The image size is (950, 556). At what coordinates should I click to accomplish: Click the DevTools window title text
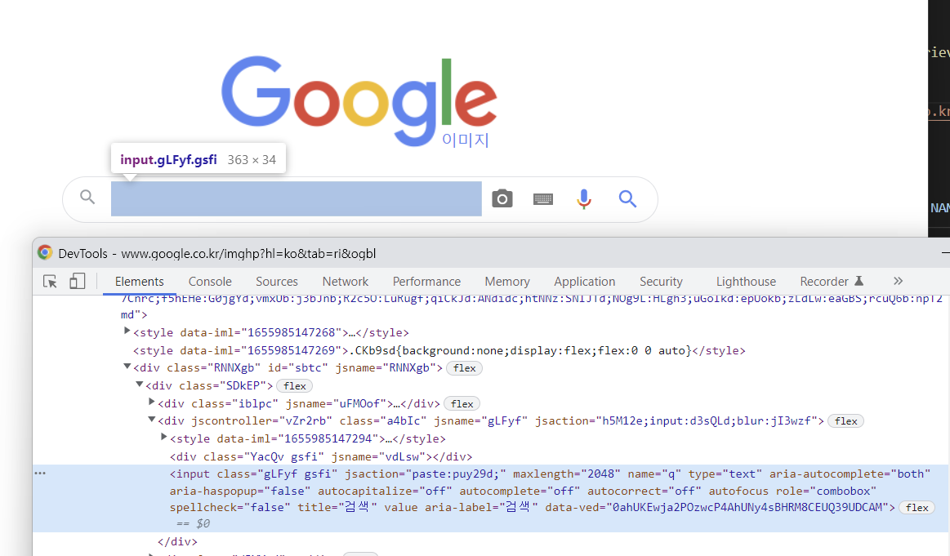click(217, 254)
